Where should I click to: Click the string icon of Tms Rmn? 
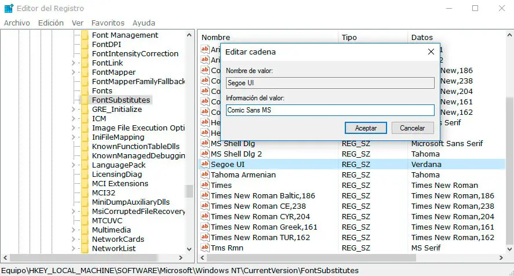click(205, 248)
